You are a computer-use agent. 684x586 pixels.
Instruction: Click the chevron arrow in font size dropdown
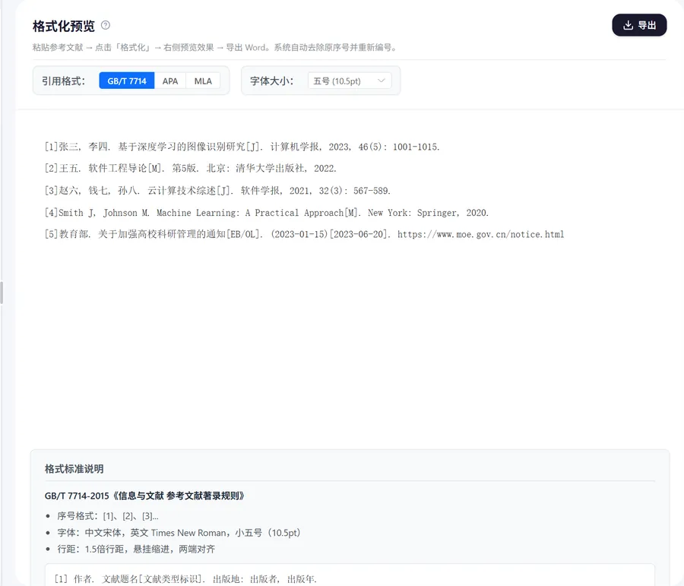pyautogui.click(x=381, y=81)
